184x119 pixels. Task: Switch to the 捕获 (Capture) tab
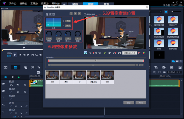(x=75, y=4)
